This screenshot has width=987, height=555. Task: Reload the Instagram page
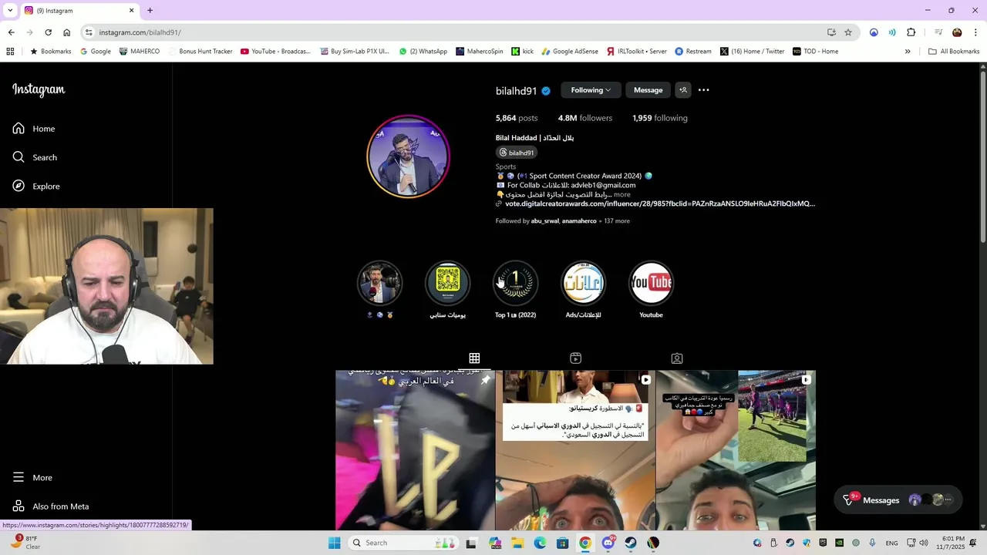[x=48, y=32]
